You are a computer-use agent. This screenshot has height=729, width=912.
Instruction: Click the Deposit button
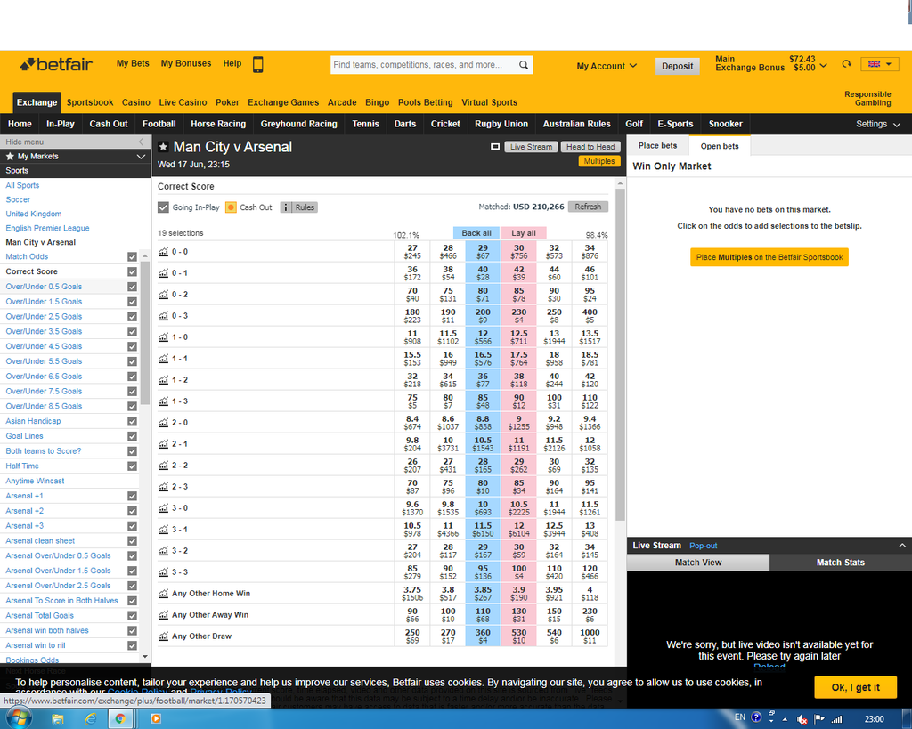point(678,66)
